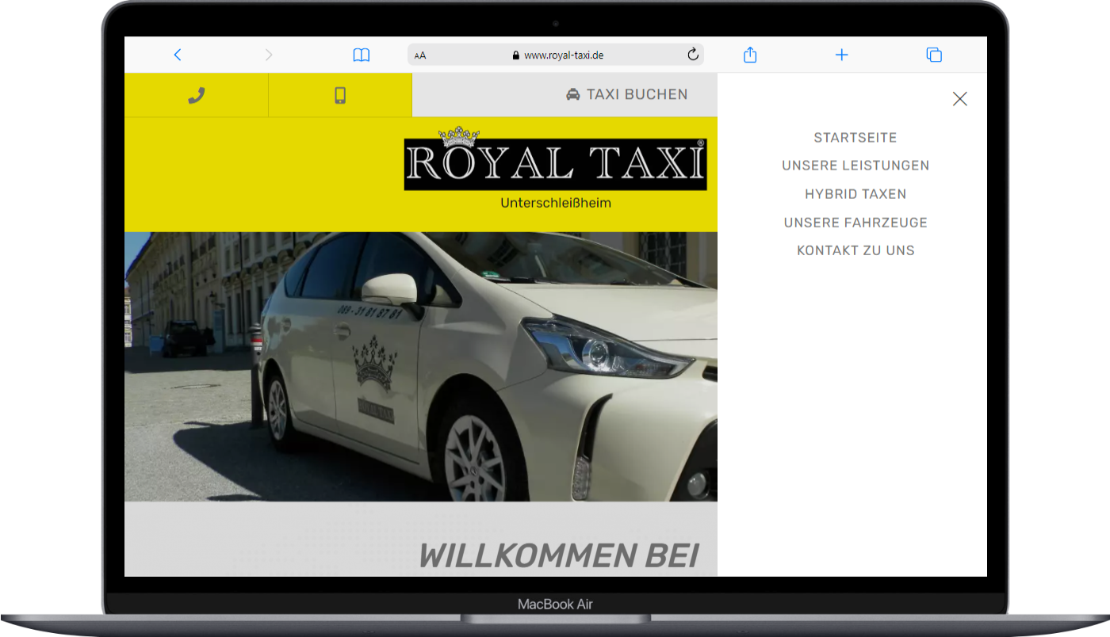This screenshot has width=1110, height=637.
Task: Open the Safari bookmarks book icon
Action: pyautogui.click(x=362, y=55)
